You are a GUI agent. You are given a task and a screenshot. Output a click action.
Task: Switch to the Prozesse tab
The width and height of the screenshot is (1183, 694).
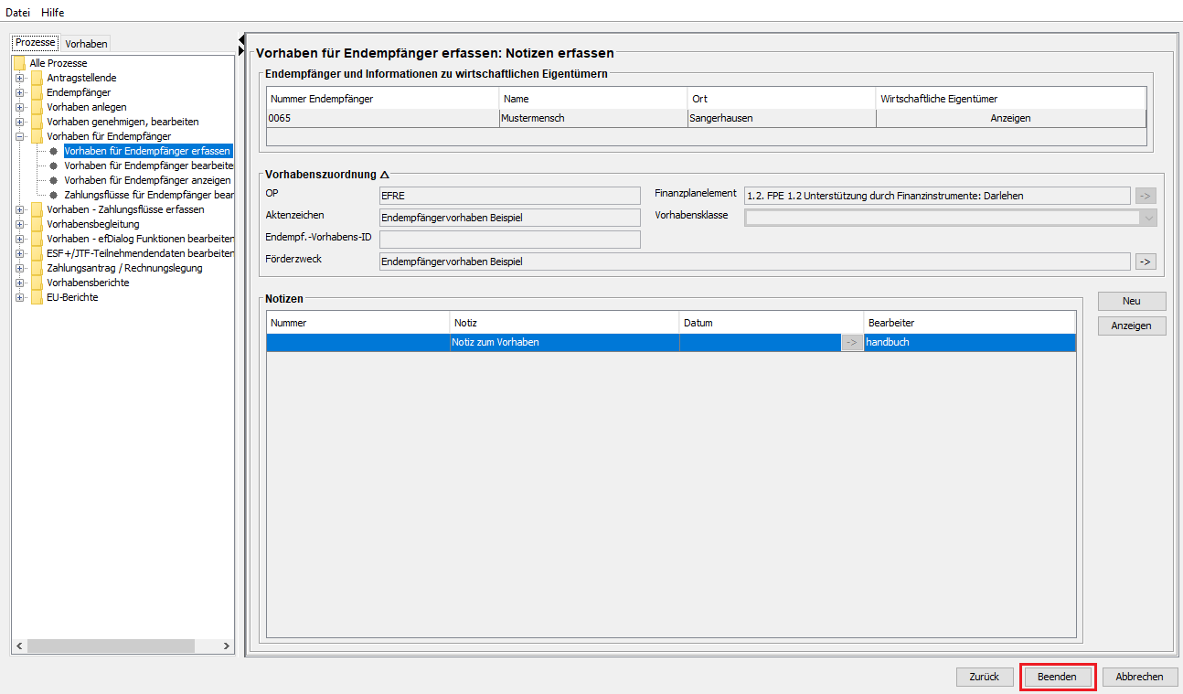(x=36, y=43)
